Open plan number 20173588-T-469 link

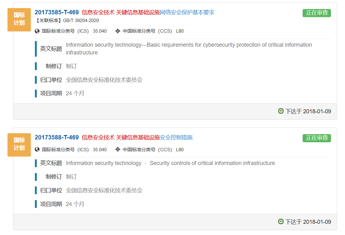point(56,137)
